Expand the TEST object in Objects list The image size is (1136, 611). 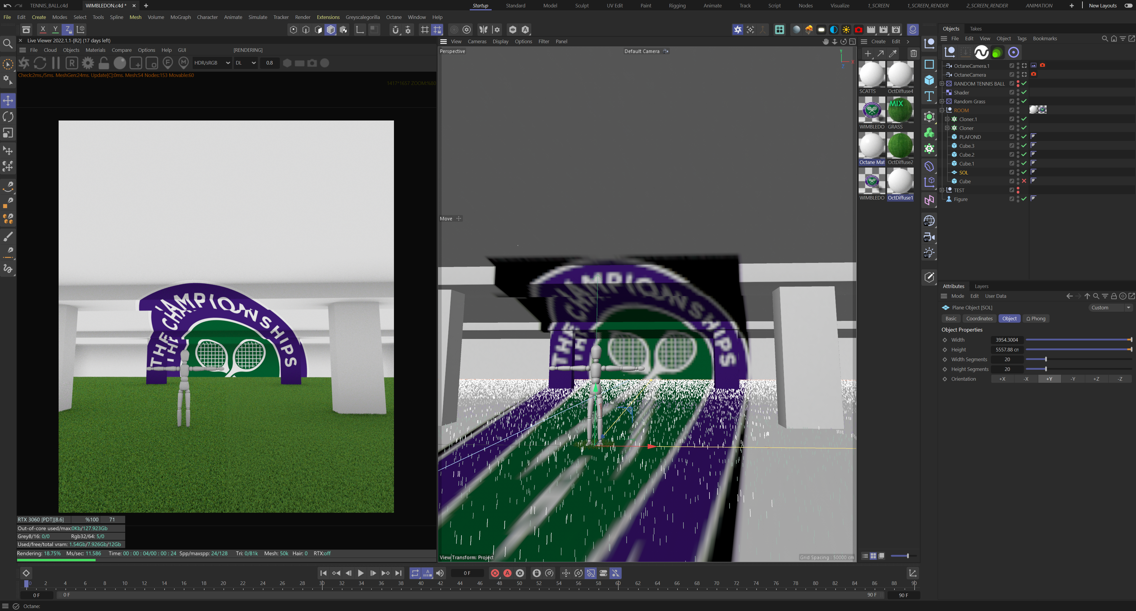942,190
